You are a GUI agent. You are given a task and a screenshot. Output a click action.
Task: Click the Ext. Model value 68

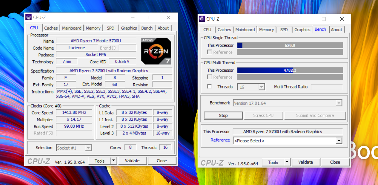coord(115,84)
